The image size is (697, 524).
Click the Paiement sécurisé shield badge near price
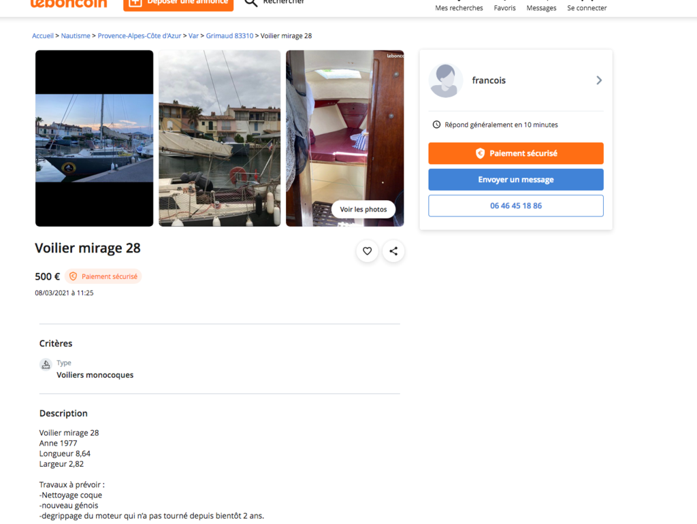pyautogui.click(x=103, y=276)
